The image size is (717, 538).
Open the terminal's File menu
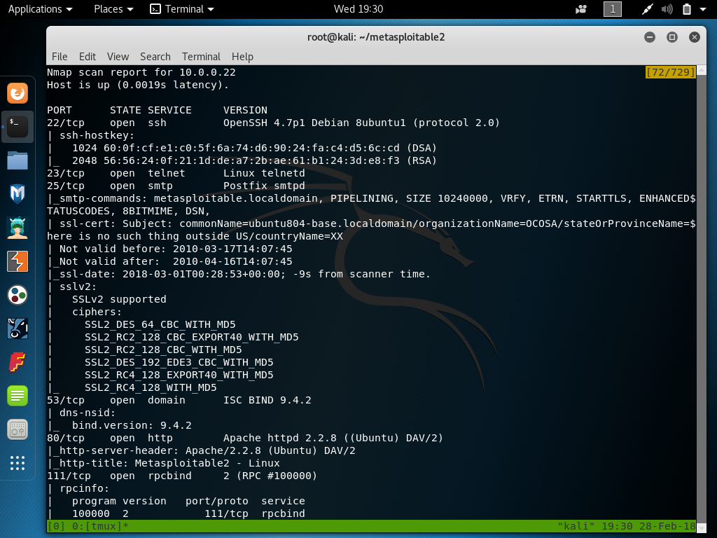(x=60, y=56)
